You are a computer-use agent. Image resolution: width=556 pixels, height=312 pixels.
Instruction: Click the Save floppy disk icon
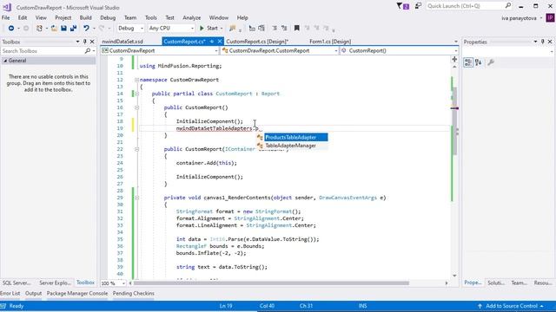(63, 28)
